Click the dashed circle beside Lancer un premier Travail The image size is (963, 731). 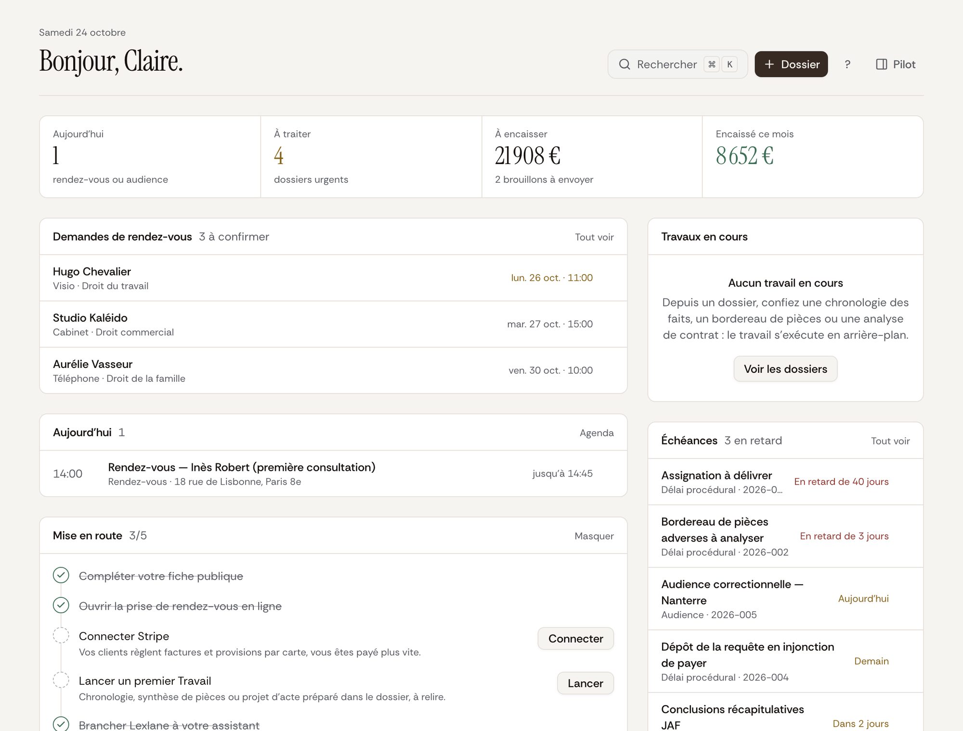click(61, 680)
